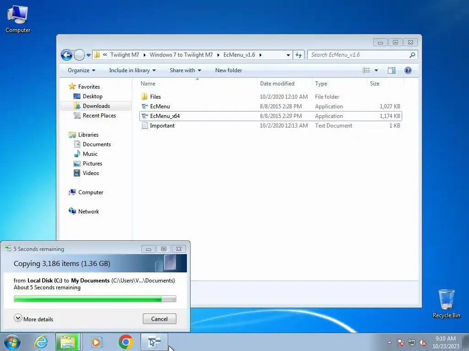Open the Music library
The width and height of the screenshot is (469, 351).
(90, 154)
